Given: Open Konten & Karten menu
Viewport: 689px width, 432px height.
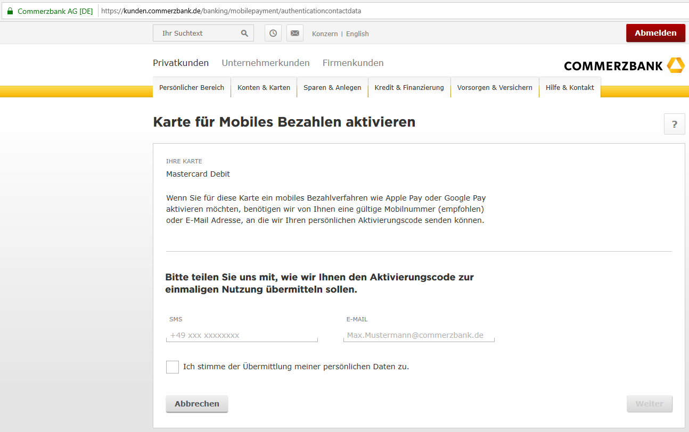Looking at the screenshot, I should coord(264,88).
